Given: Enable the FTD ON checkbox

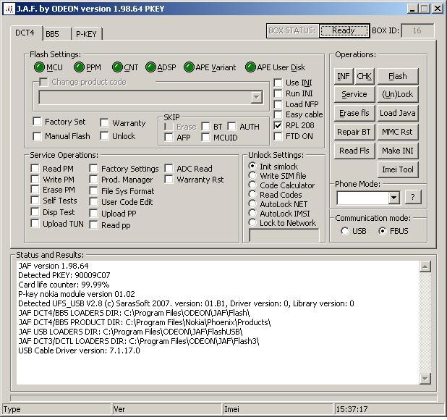Looking at the screenshot, I should point(278,136).
